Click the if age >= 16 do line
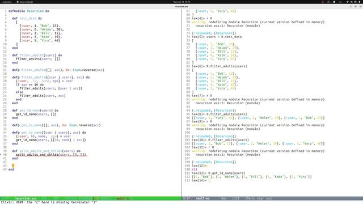Screen dimensions: 363x204 [x=29, y=84]
